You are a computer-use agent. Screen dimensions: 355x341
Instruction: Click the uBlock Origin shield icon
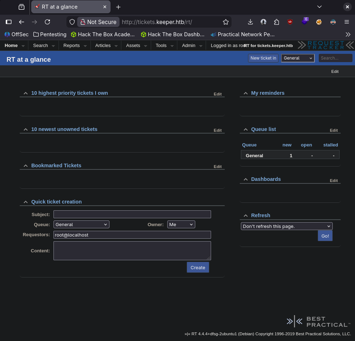click(x=290, y=22)
